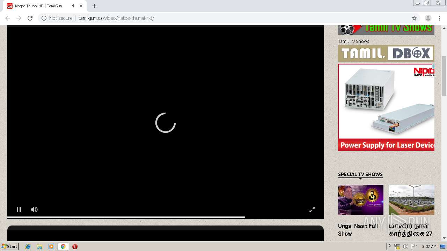Open Chrome's three-dot menu
Screen dimensions: 447x251
tap(439, 18)
